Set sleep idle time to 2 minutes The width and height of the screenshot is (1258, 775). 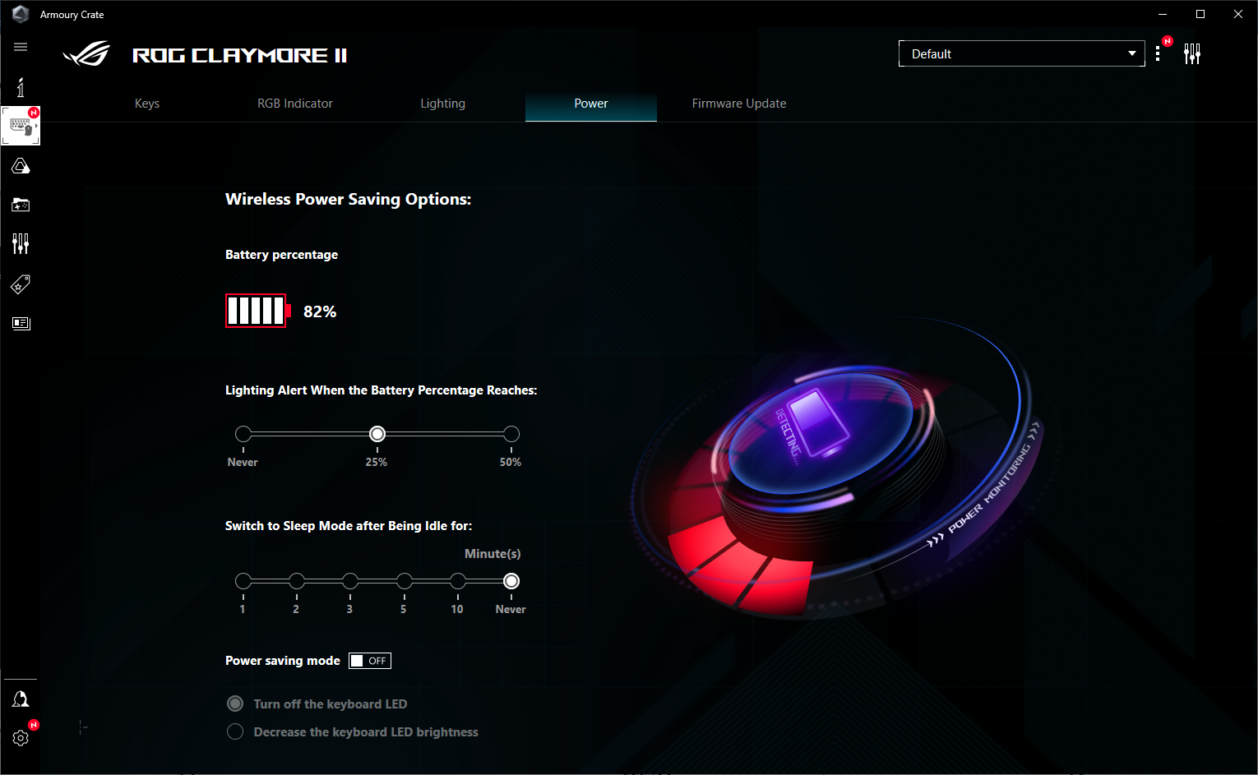click(297, 581)
